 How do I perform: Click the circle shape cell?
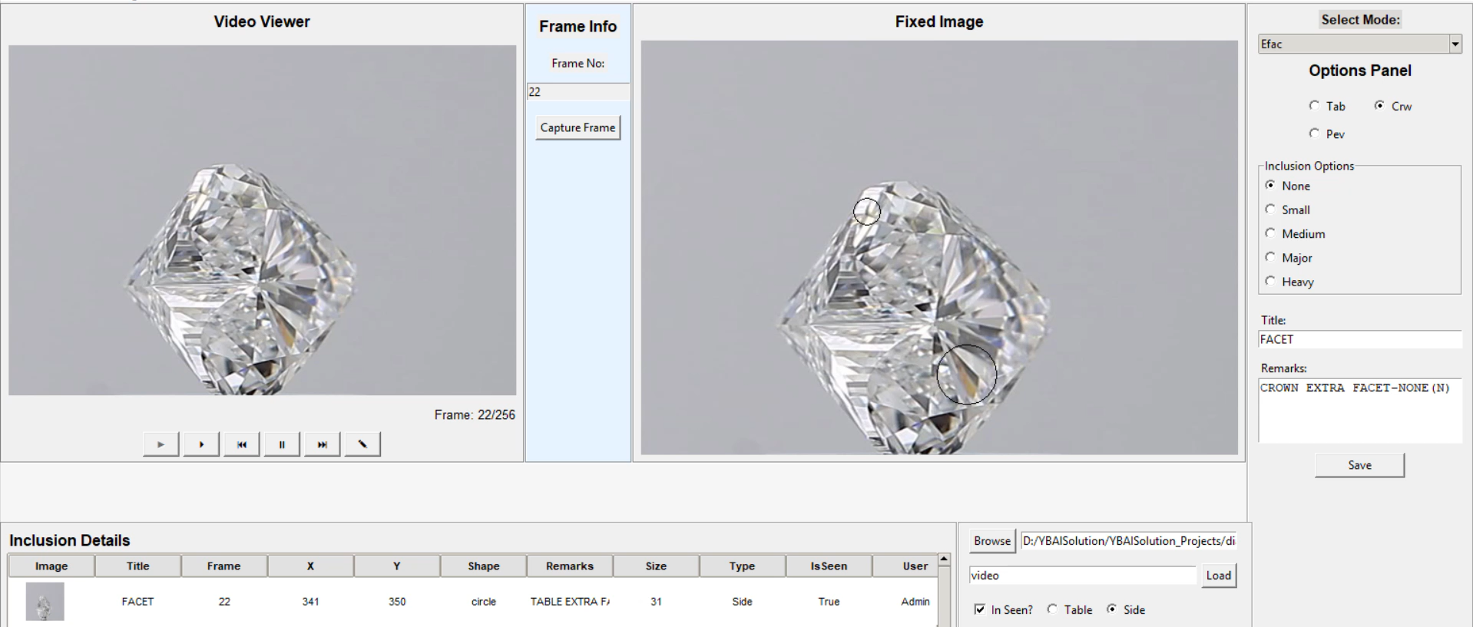click(x=484, y=602)
